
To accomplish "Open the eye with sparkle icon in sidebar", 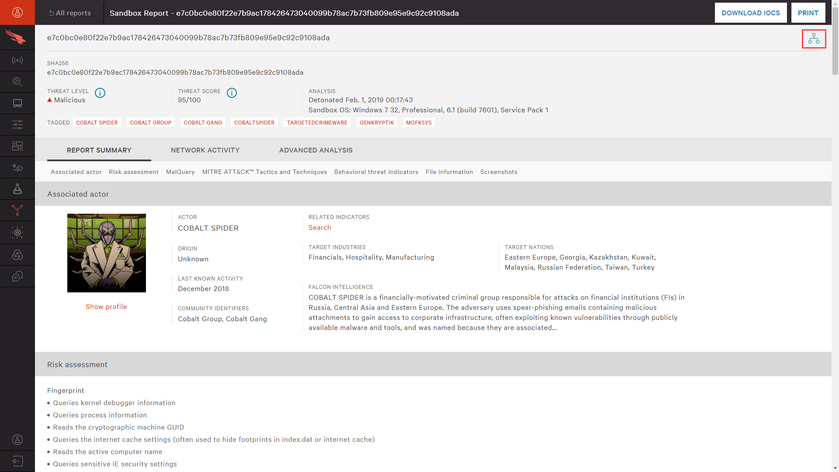I will point(17,167).
